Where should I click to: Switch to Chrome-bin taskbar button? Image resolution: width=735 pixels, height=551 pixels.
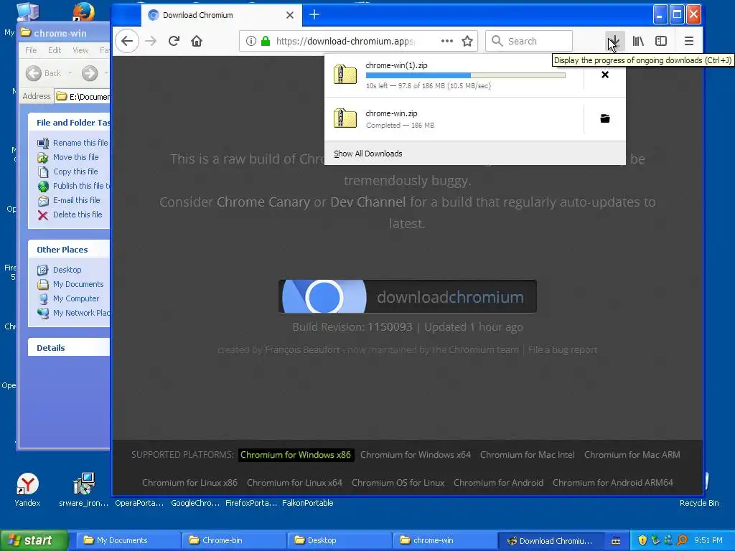click(x=233, y=540)
